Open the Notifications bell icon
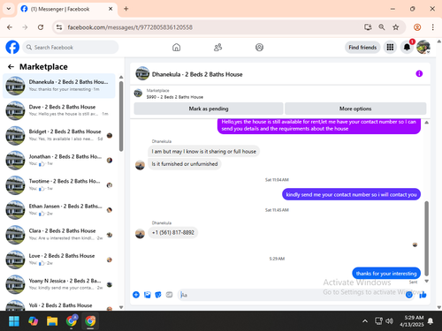 (407, 47)
